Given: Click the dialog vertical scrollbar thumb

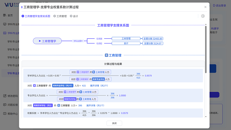Looking at the screenshot, I should [x=206, y=49].
